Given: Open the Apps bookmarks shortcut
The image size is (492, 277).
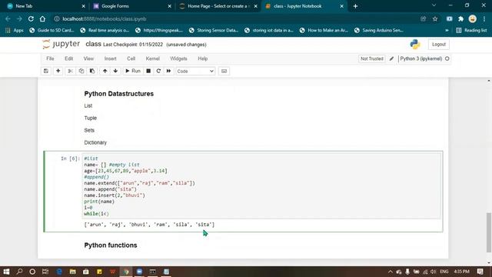Looking at the screenshot, I should click(15, 31).
